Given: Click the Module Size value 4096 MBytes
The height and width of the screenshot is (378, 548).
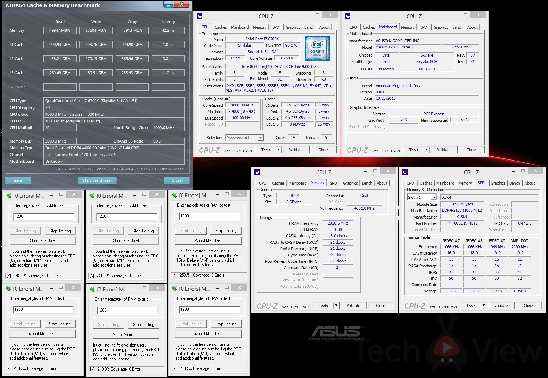Looking at the screenshot, I should pos(462,204).
